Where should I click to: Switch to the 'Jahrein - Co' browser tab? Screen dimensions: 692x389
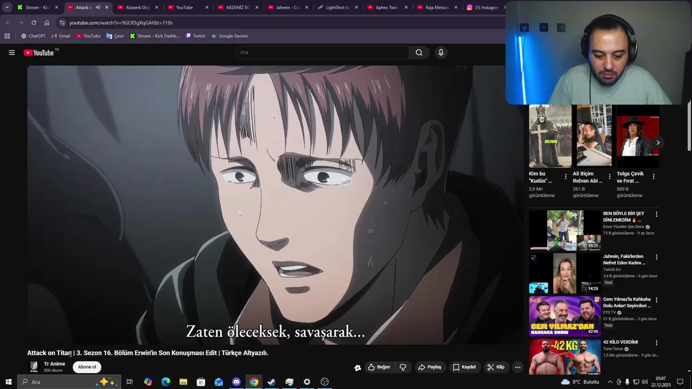click(x=288, y=8)
